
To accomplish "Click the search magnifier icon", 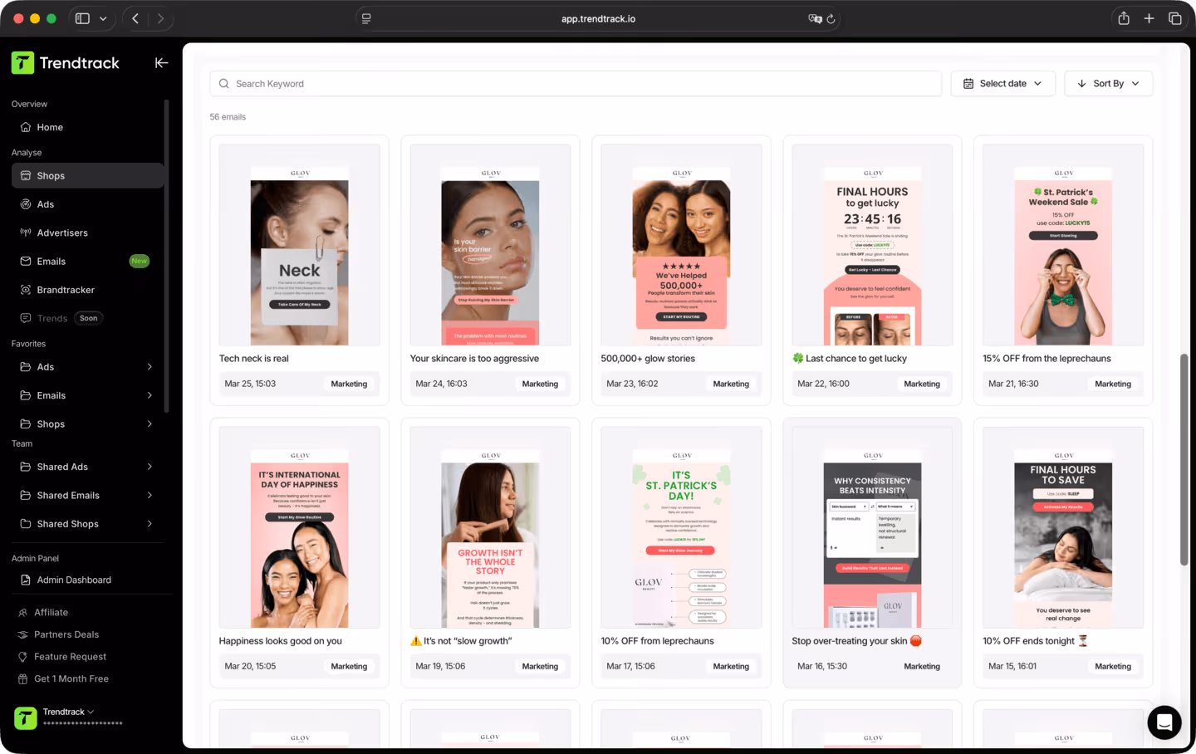I will click(224, 84).
